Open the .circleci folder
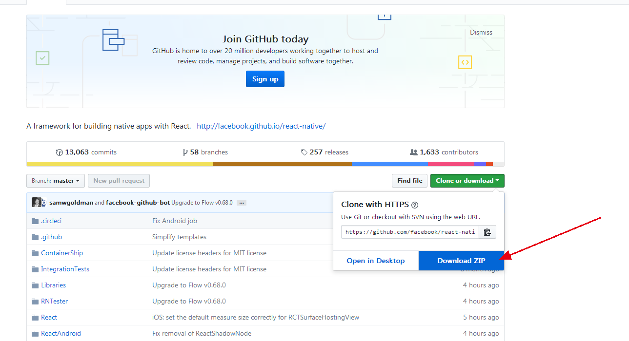The image size is (629, 341). 51,221
